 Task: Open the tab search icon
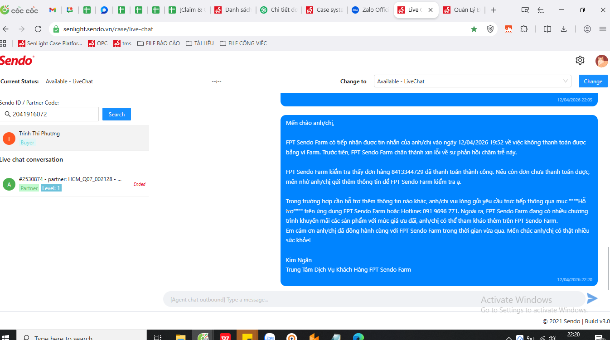point(525,10)
